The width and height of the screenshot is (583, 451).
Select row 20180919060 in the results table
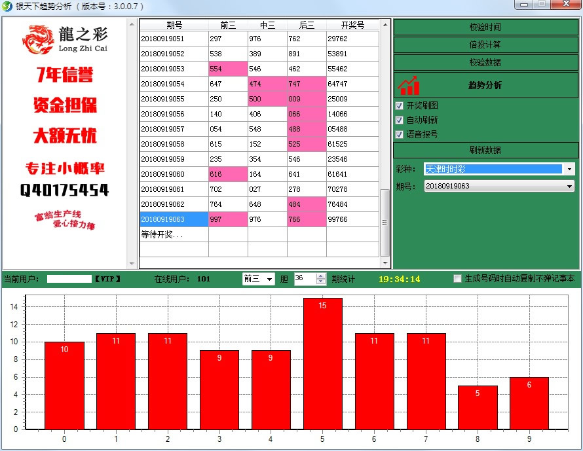point(174,175)
